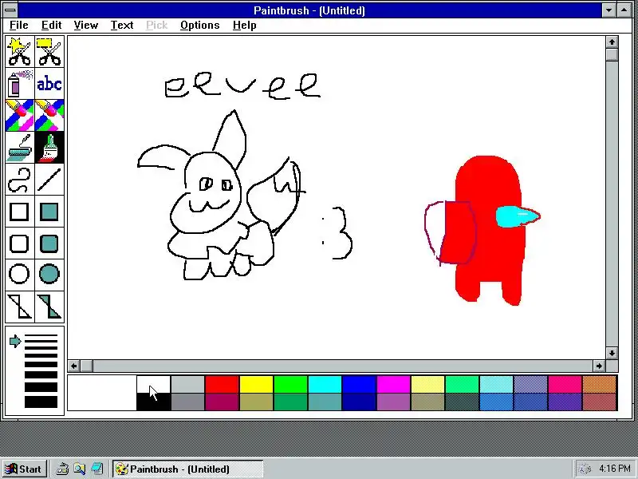Select the Line tool

point(49,179)
